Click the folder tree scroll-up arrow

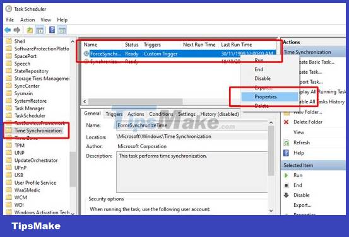(x=73, y=42)
